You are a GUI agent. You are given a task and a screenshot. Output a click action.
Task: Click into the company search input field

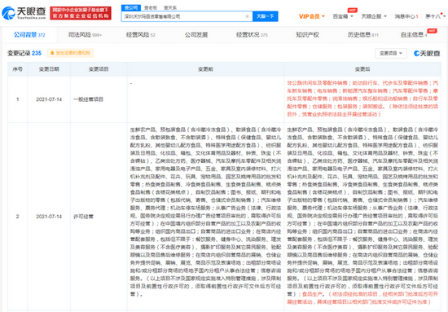coord(183,16)
